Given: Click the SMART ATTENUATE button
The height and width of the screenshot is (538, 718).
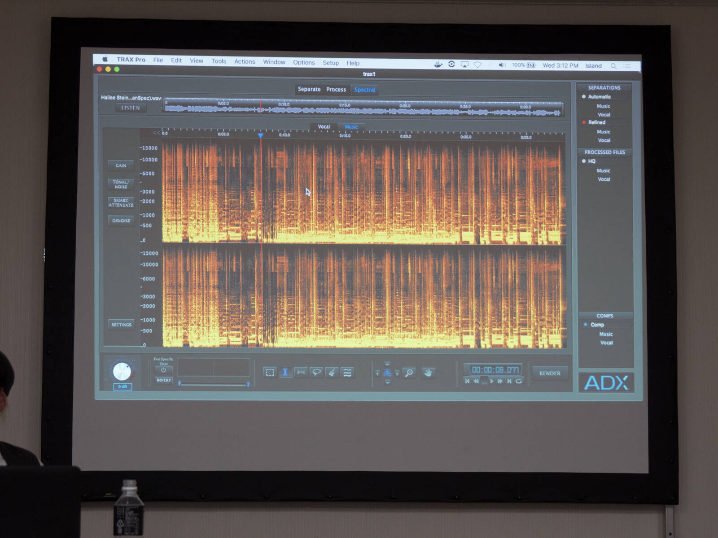Looking at the screenshot, I should 121,203.
